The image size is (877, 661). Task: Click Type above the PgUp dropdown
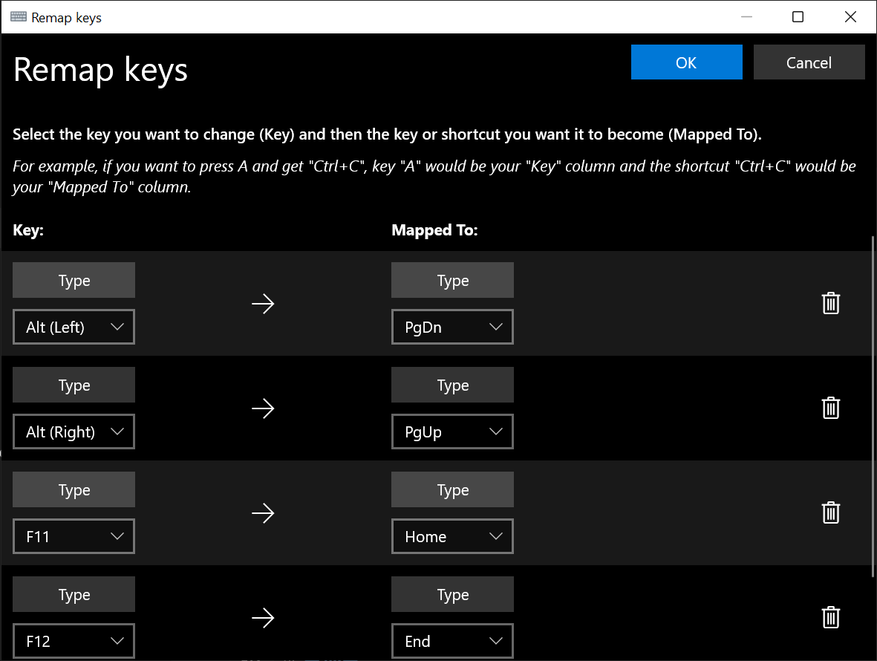coord(452,385)
